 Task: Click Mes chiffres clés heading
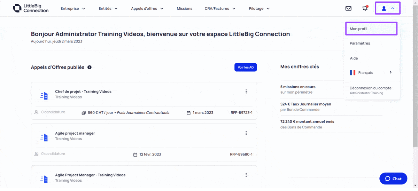[x=300, y=66]
